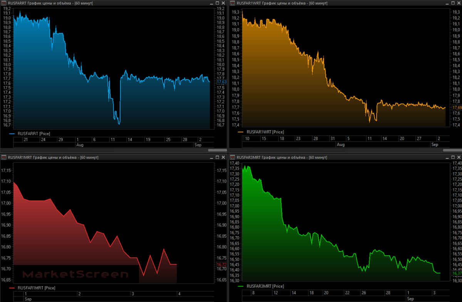Click the current price label 16,37
The width and height of the screenshot is (462, 302).
[x=457, y=273]
